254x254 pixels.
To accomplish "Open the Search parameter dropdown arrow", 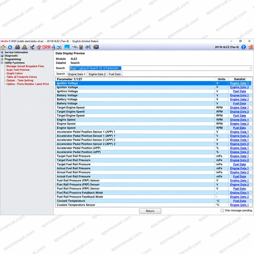I will tap(250, 68).
